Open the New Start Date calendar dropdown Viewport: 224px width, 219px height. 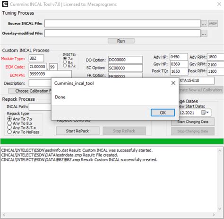pyautogui.click(x=207, y=113)
